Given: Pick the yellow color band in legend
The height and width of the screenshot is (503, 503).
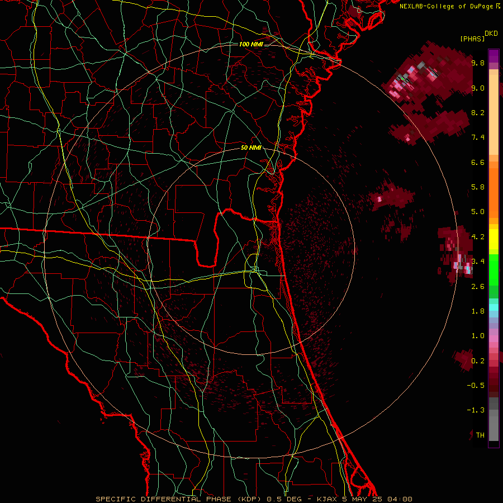Looking at the screenshot, I should (x=493, y=239).
